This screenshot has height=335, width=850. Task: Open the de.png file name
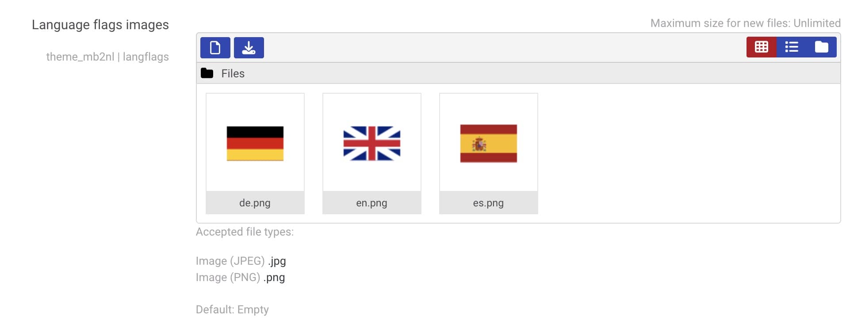[x=255, y=203]
